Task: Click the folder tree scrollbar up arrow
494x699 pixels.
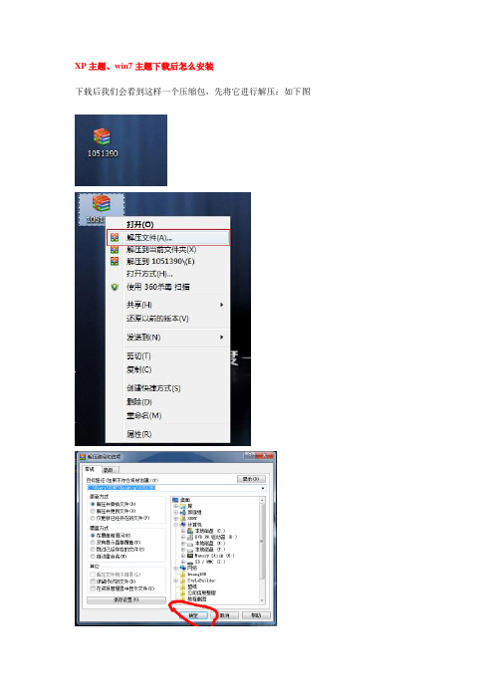Action: tap(262, 500)
